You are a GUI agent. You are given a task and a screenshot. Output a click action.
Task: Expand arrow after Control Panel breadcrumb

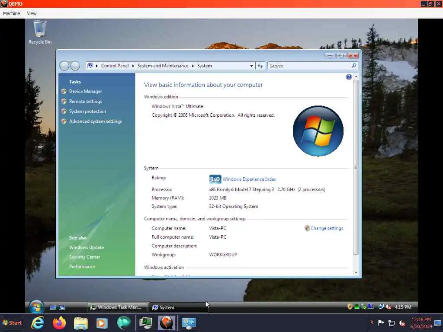pyautogui.click(x=133, y=66)
